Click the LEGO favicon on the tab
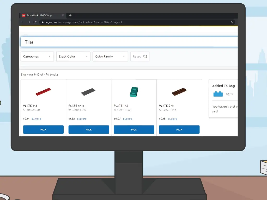 tap(24, 15)
